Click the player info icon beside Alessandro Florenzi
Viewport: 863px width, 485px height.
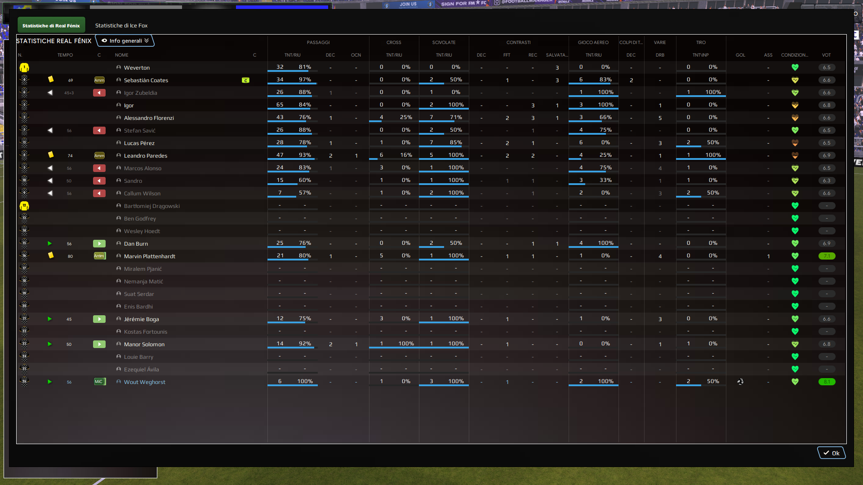[x=119, y=118]
